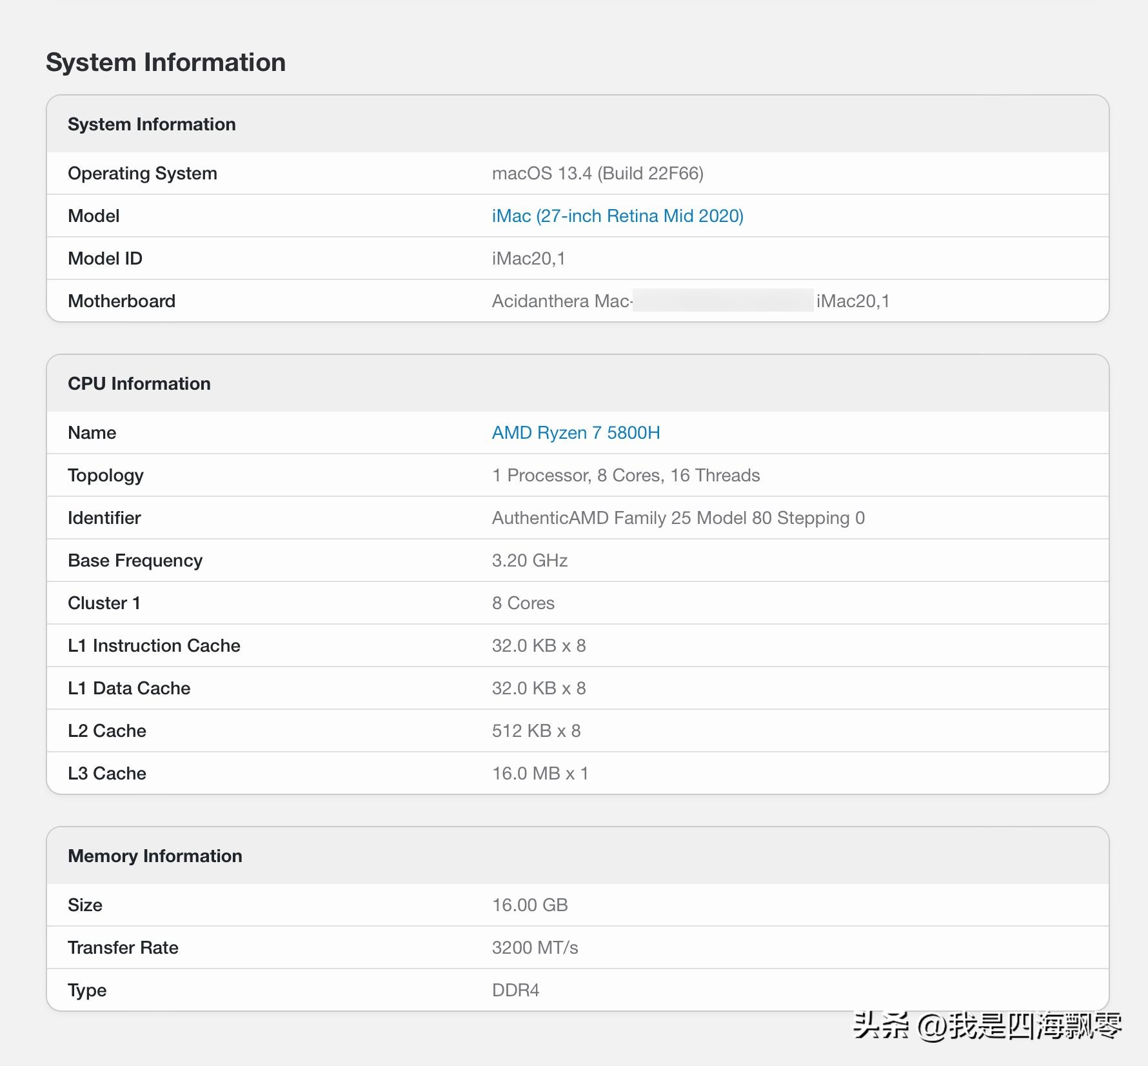
Task: Click the 16.00 GB memory size value
Action: point(529,905)
